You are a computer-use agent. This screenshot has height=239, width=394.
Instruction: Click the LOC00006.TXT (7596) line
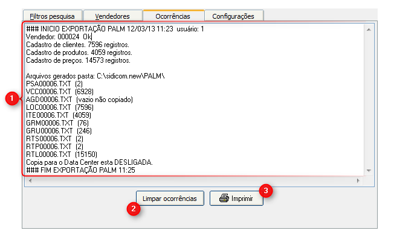60,107
